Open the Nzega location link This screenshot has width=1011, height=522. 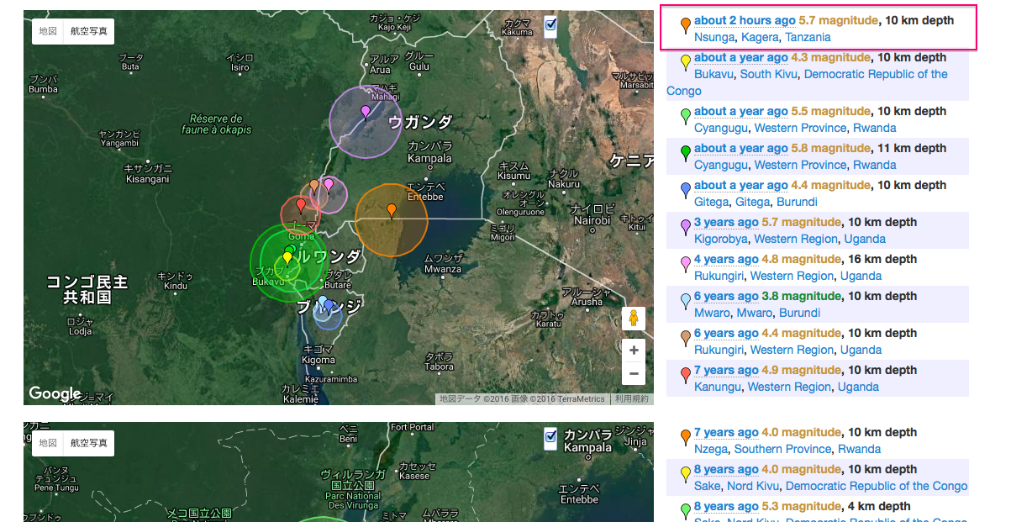[x=711, y=449]
